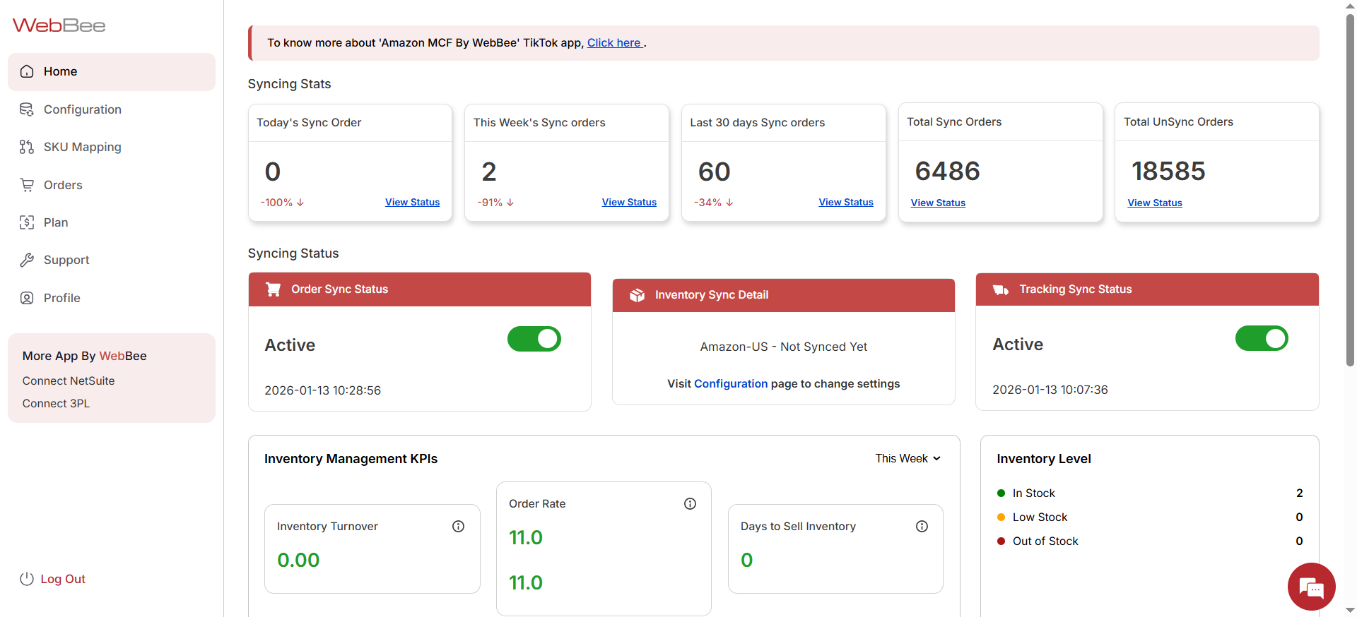The height and width of the screenshot is (617, 1357).
Task: Disable the Order Sync Status toggle
Action: click(x=534, y=339)
